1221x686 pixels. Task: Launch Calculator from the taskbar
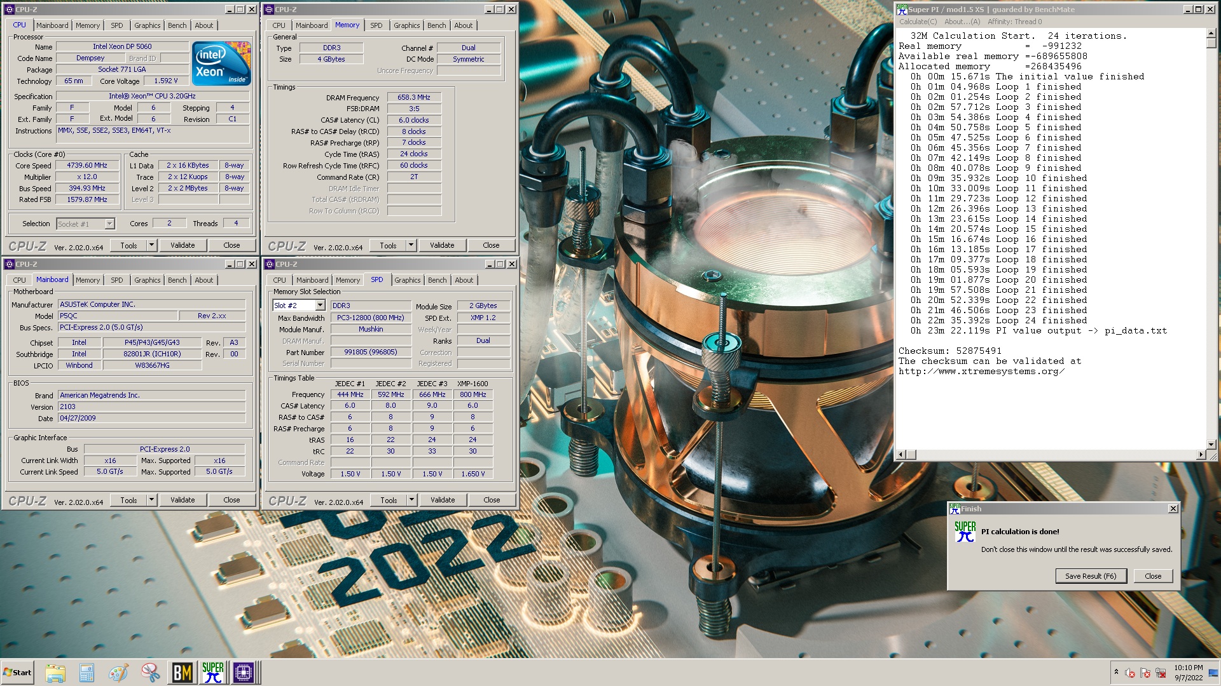[x=87, y=673]
